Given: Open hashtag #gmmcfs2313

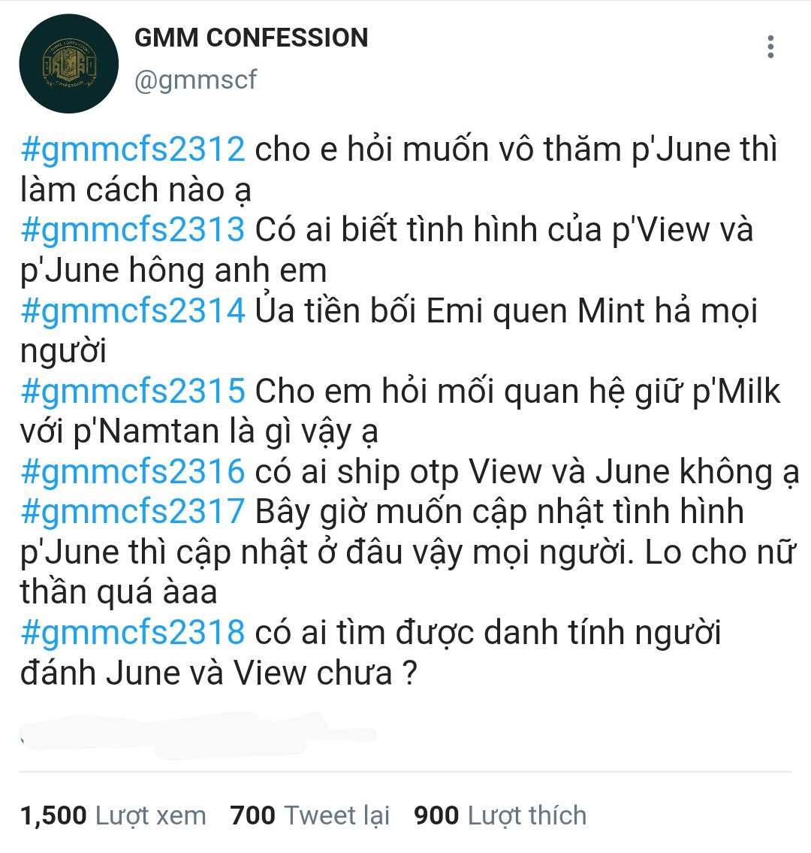Looking at the screenshot, I should [x=133, y=229].
